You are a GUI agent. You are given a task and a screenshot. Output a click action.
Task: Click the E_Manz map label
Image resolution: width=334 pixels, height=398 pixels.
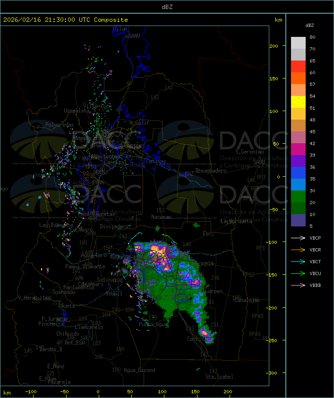56,366
